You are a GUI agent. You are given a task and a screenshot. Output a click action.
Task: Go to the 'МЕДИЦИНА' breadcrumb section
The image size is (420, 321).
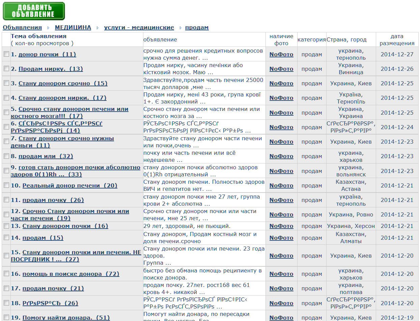tap(73, 28)
